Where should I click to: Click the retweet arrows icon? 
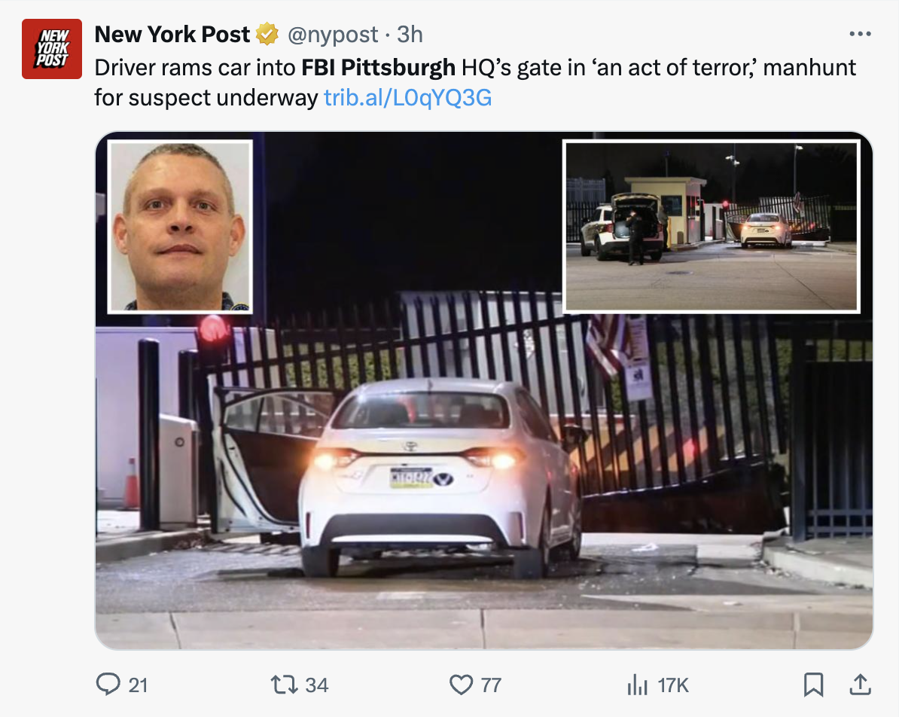[x=284, y=685]
